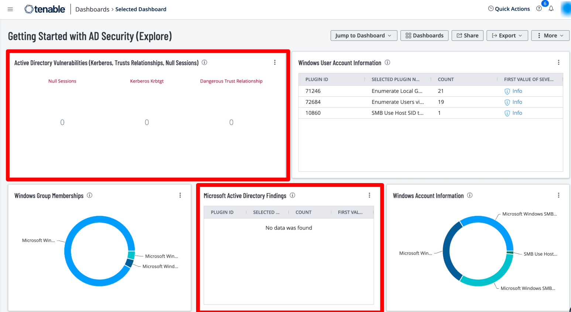
Task: Click Info severity link for plugin 71246
Action: 517,91
